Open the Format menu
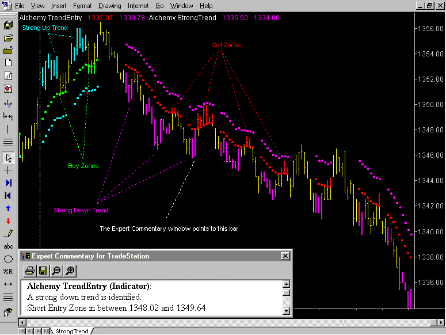This screenshot has height=335, width=446. tap(82, 6)
